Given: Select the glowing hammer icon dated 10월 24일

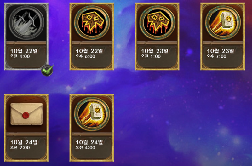Looking at the screenshot, I should [x=92, y=114].
